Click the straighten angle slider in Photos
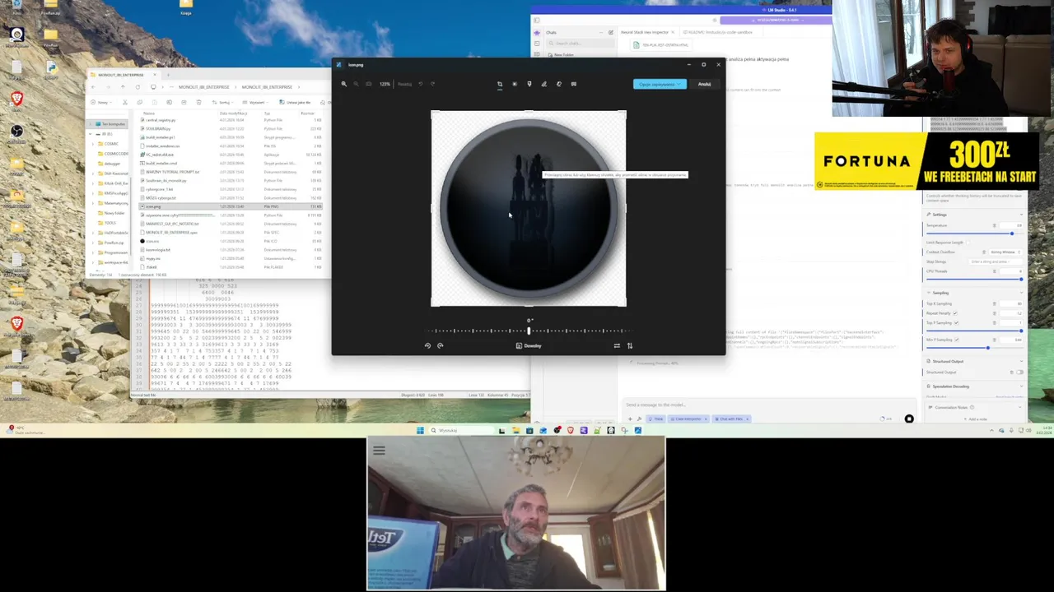1054x592 pixels. pos(529,331)
